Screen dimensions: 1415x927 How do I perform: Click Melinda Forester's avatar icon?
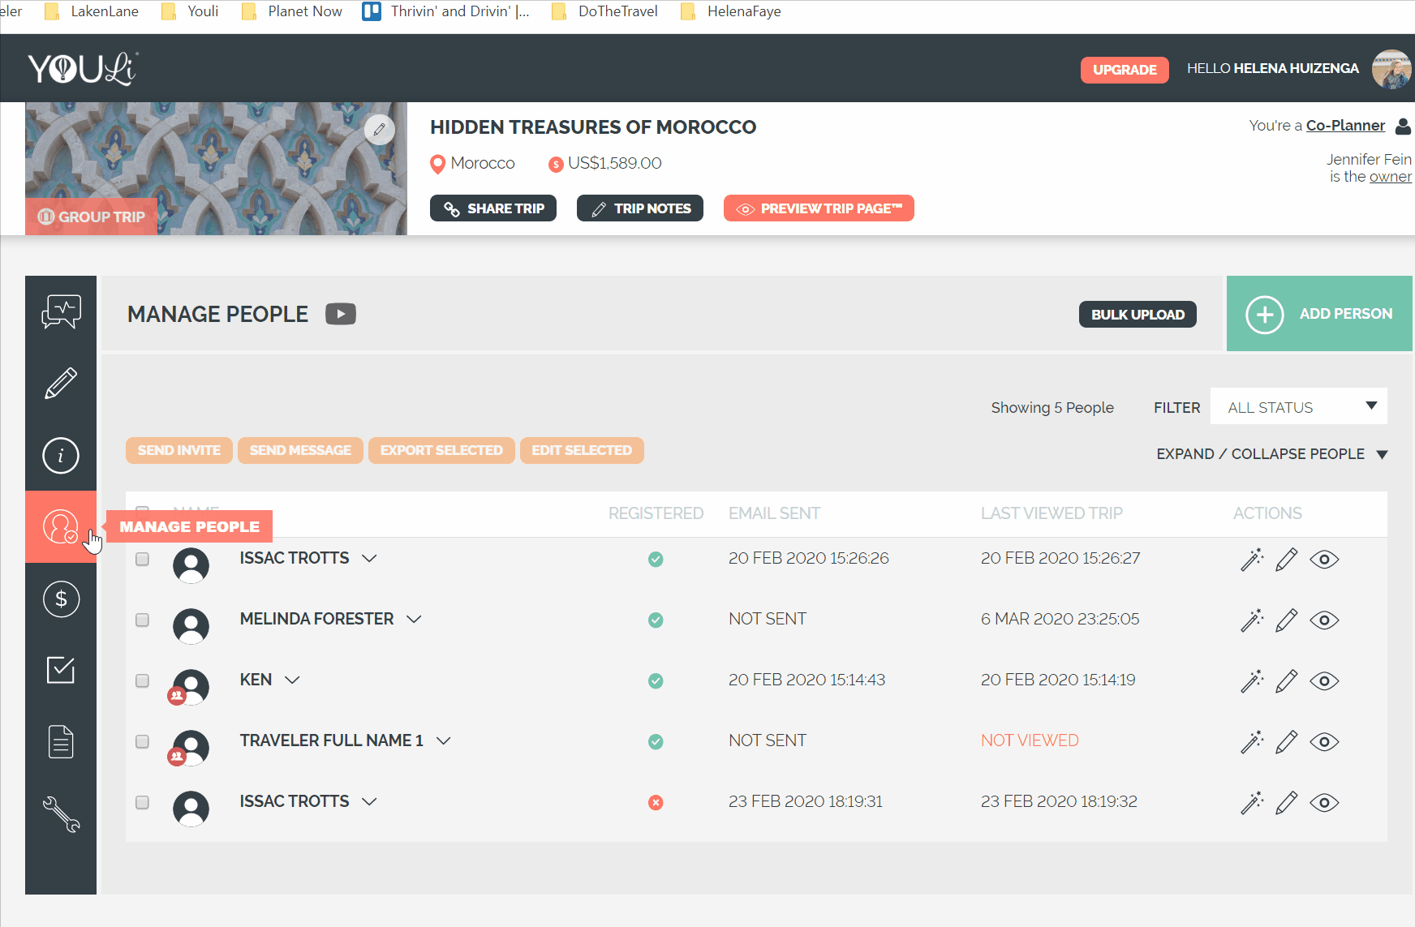pyautogui.click(x=191, y=625)
